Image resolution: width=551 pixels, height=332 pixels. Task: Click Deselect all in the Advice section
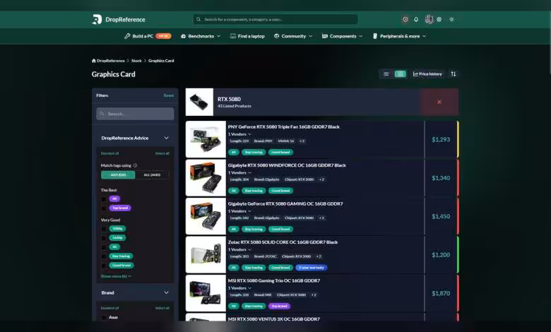(109, 153)
